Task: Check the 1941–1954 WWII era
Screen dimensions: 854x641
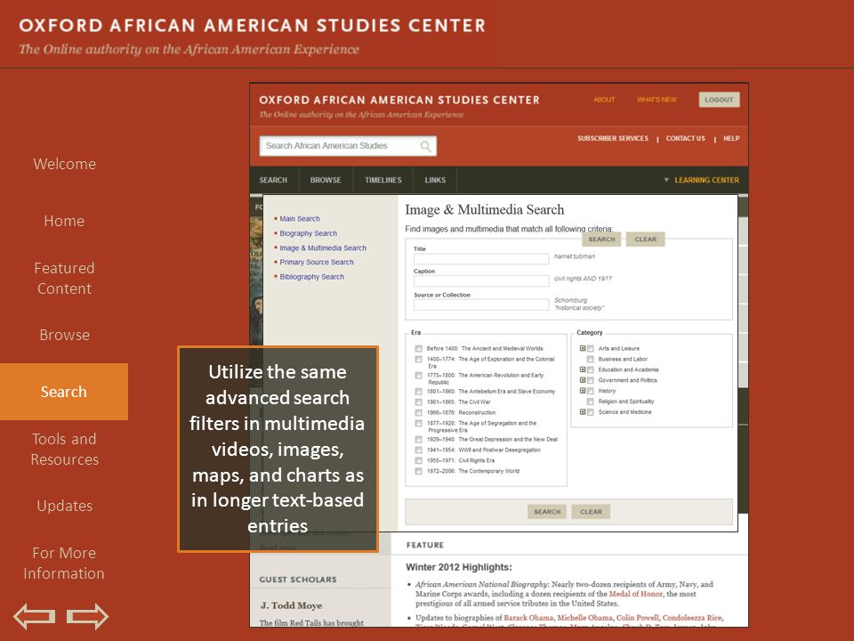Action: [x=418, y=450]
